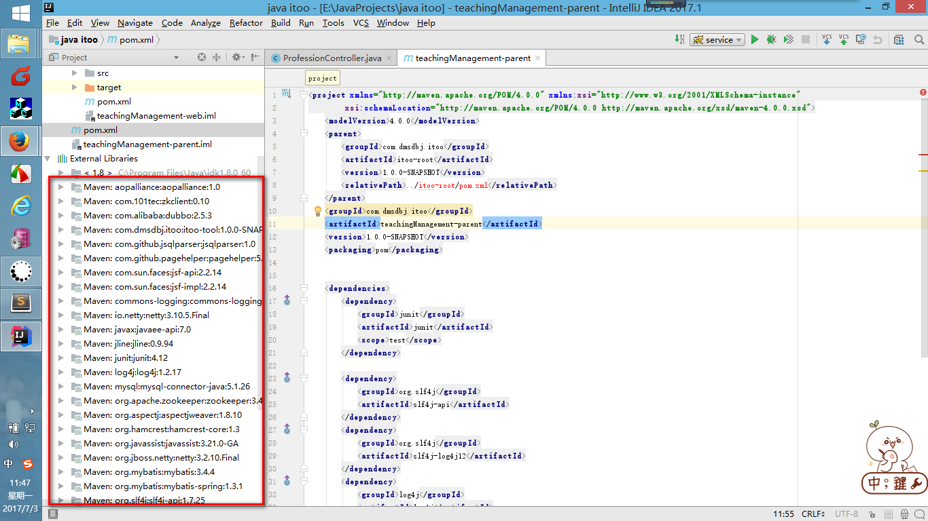Click the Revert undo arrow icon
Screen dimensions: 928x521
click(x=878, y=40)
